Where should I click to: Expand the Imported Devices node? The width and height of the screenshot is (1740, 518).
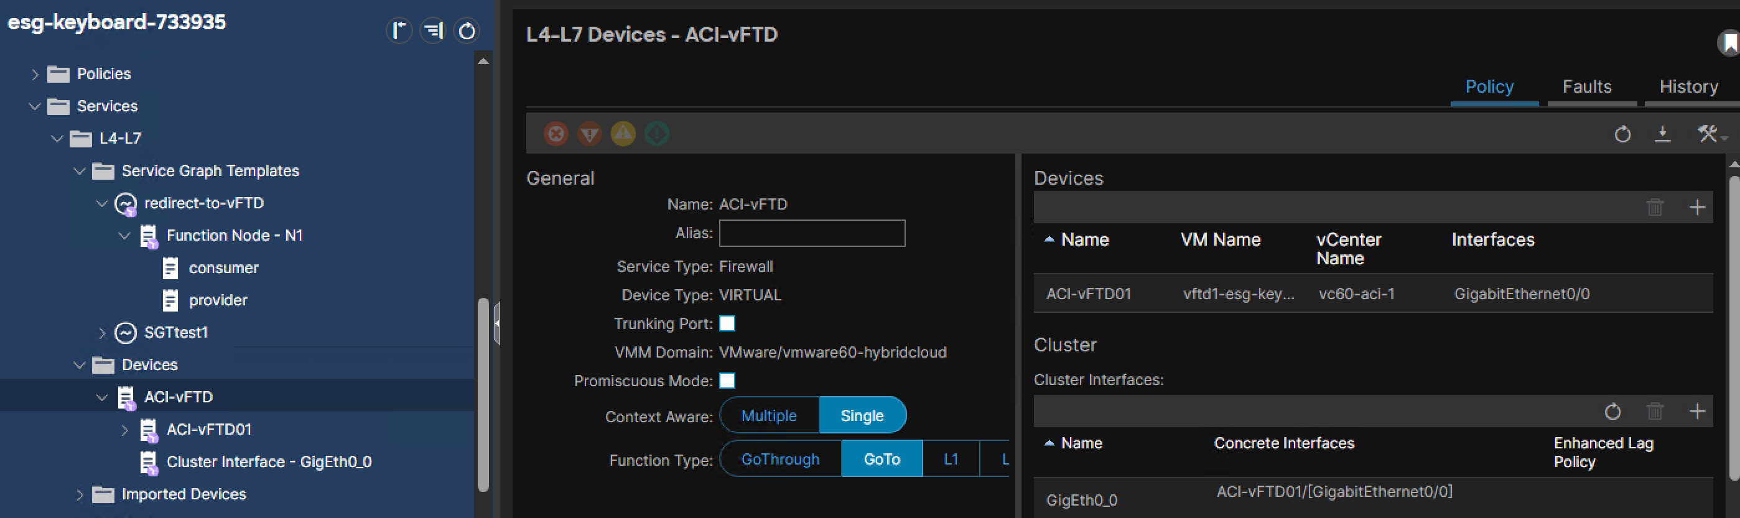[x=80, y=495]
